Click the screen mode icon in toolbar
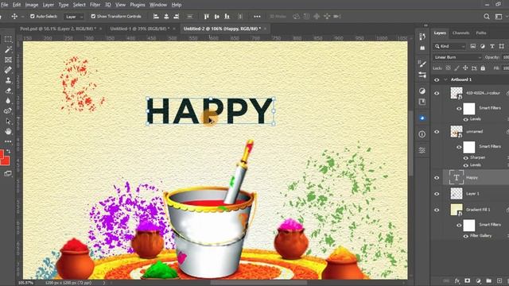509x286 pixels. coord(8,174)
